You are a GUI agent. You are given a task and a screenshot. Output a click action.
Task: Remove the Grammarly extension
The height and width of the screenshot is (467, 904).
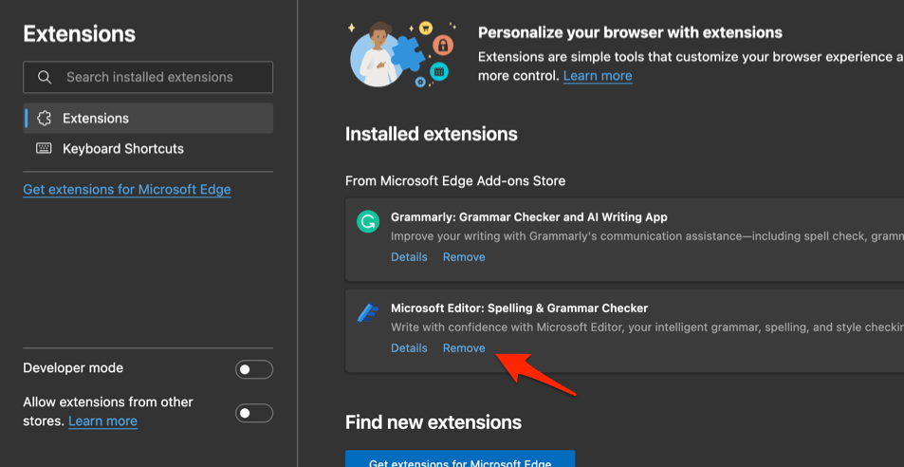464,257
